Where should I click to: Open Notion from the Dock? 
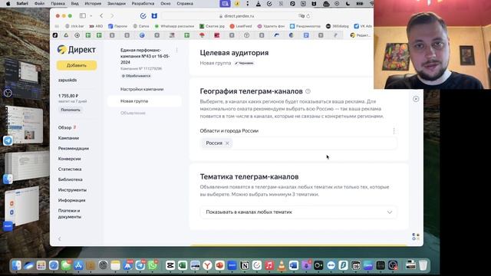click(x=245, y=265)
